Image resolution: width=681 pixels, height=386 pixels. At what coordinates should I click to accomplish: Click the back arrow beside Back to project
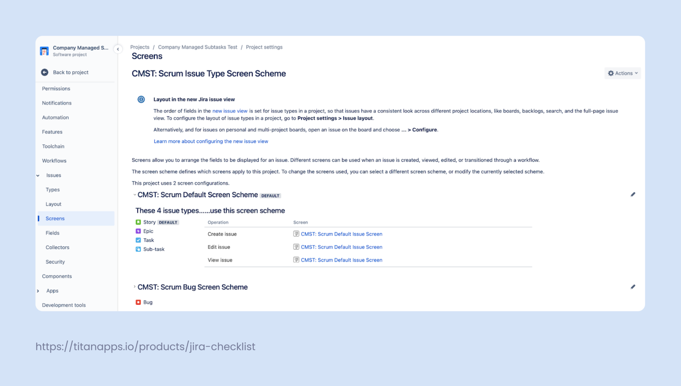pyautogui.click(x=45, y=72)
